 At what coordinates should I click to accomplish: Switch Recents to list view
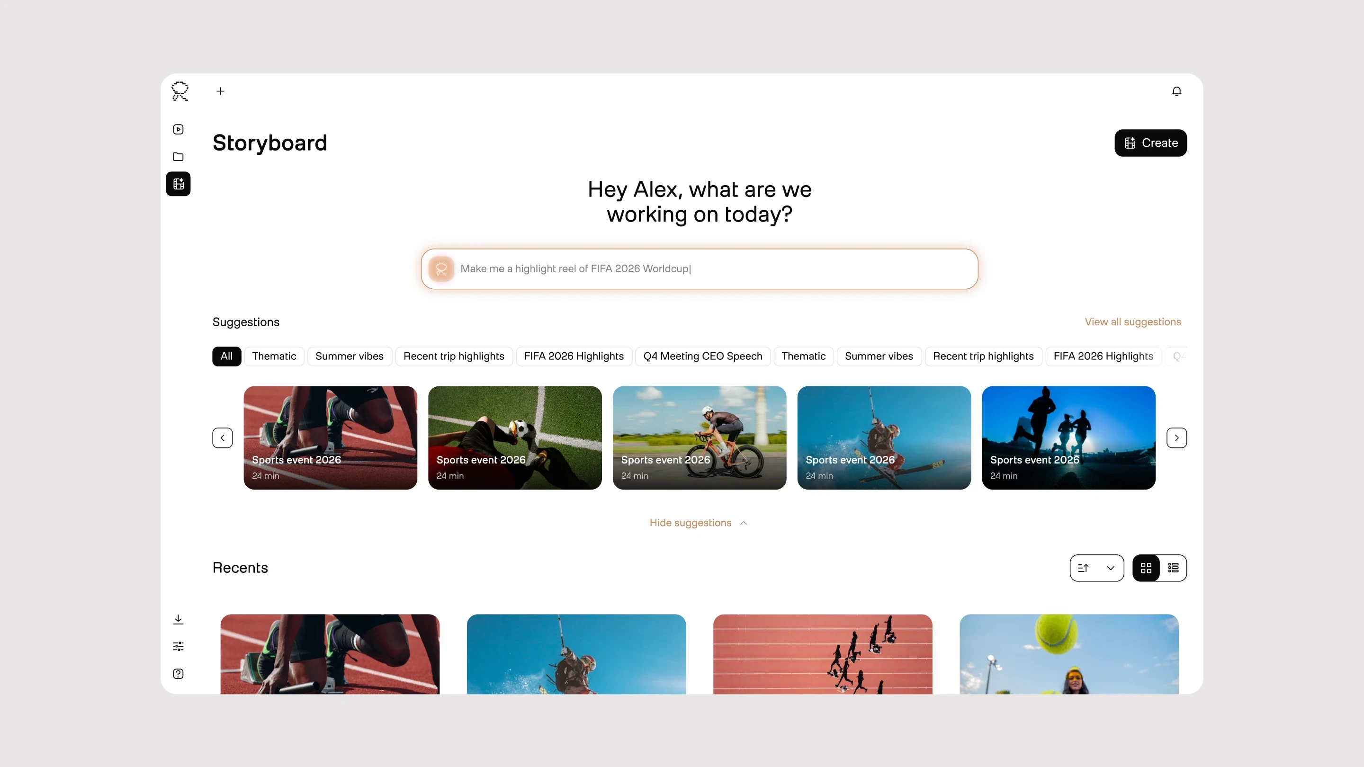[1174, 568]
